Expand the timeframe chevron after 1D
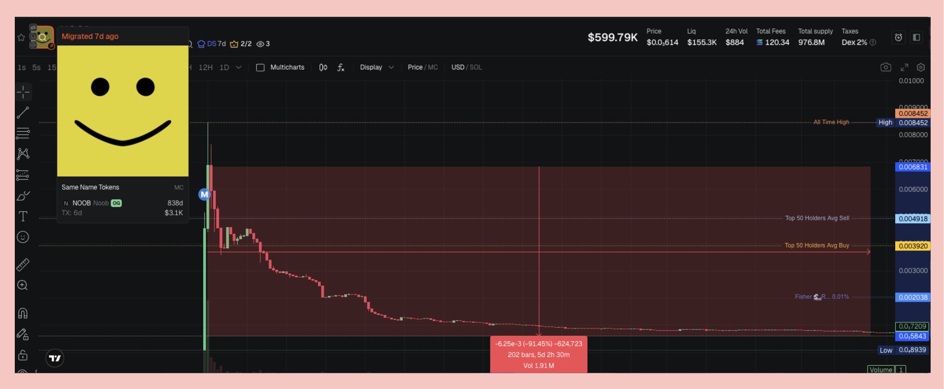 tap(239, 68)
